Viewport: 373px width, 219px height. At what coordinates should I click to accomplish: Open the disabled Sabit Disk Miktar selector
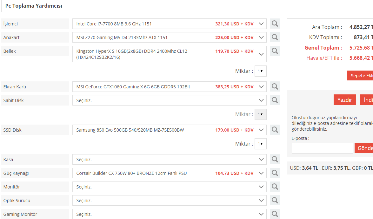point(261,114)
